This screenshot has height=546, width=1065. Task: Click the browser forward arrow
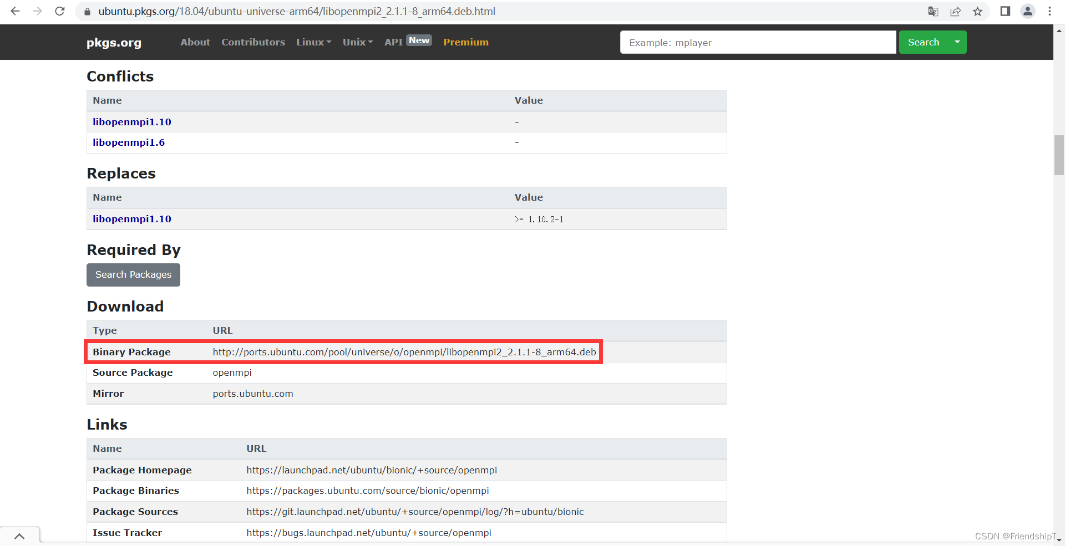pyautogui.click(x=37, y=11)
